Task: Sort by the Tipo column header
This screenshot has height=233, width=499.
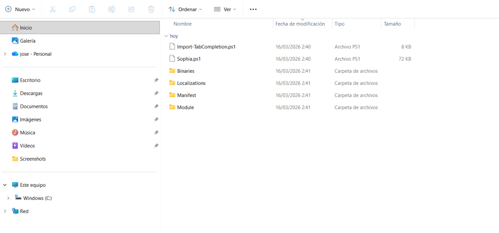Action: coord(339,24)
